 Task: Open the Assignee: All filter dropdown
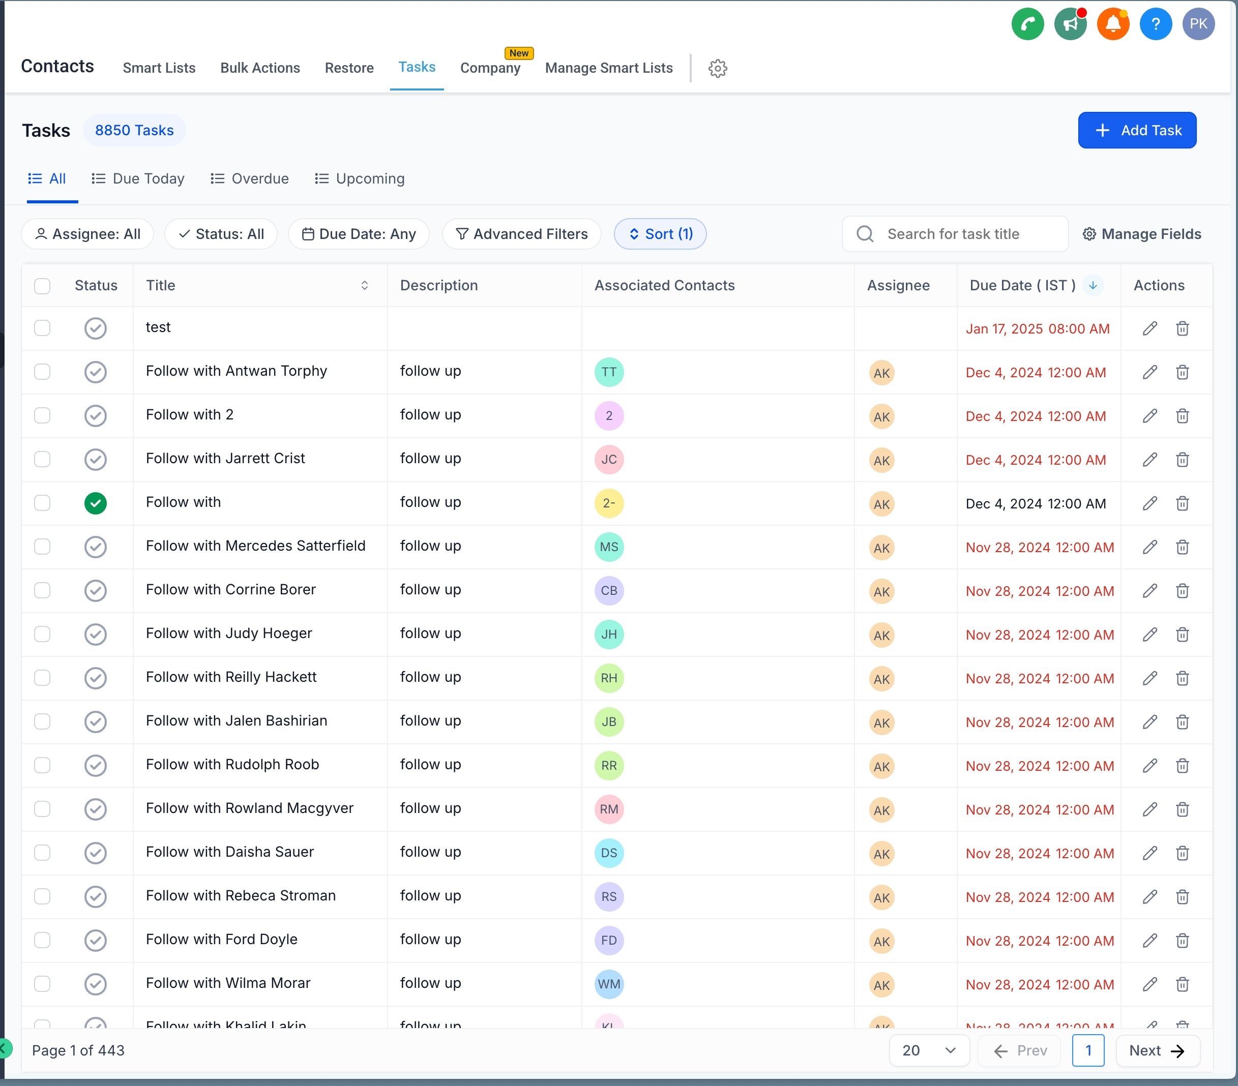pyautogui.click(x=88, y=234)
